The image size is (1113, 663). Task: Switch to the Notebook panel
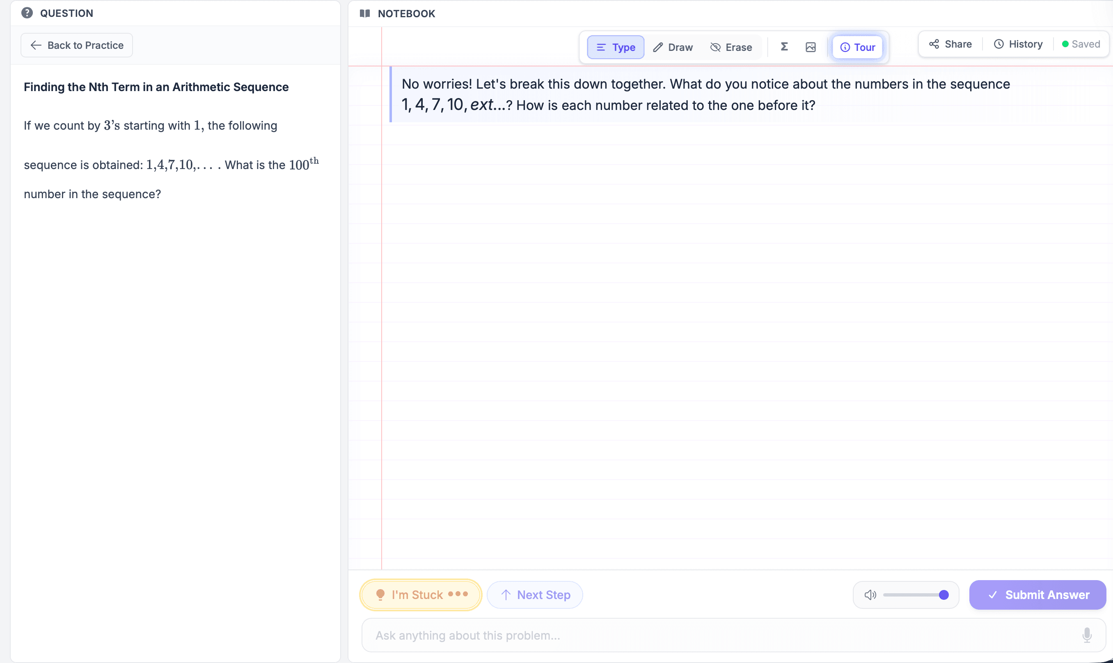[396, 14]
